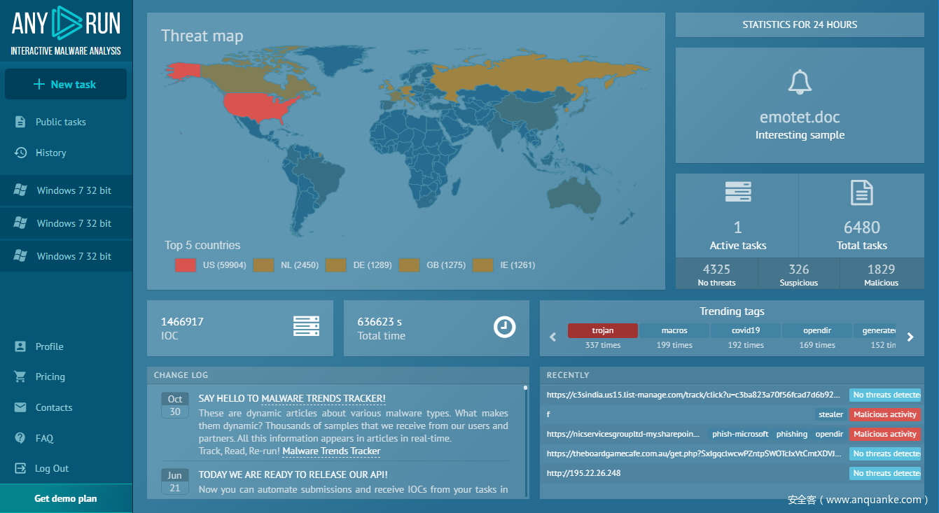The image size is (939, 513).
Task: Click the 1829 Malicious statistic
Action: point(882,274)
